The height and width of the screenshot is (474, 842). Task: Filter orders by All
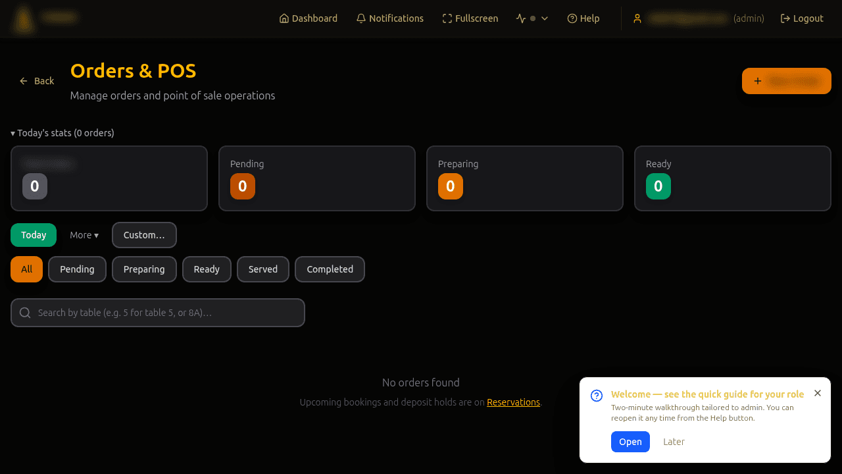click(26, 269)
